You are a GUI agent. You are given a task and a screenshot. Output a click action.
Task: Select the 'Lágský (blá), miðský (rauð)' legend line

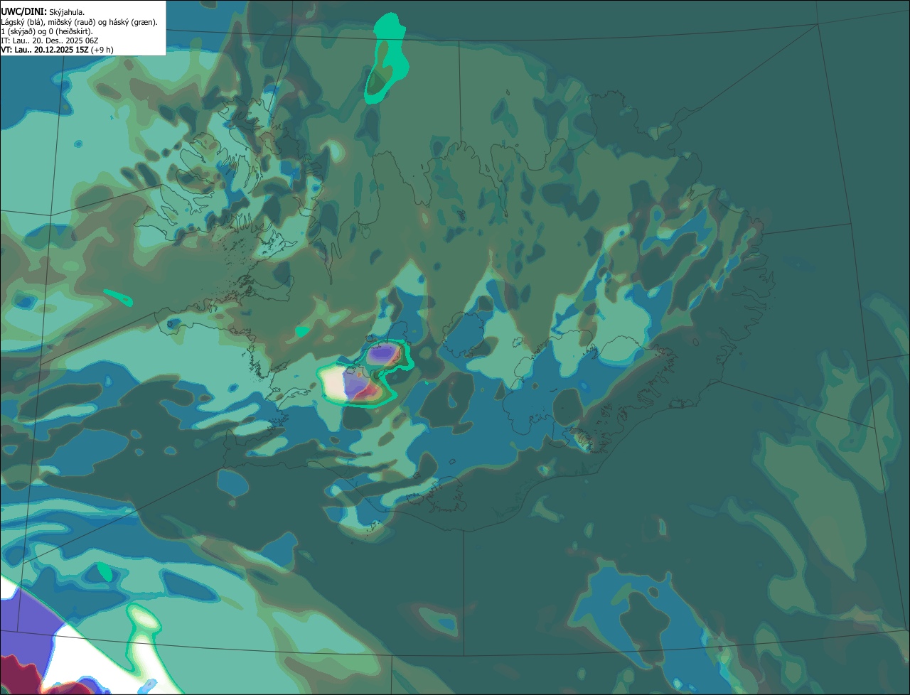tap(80, 22)
